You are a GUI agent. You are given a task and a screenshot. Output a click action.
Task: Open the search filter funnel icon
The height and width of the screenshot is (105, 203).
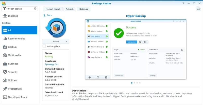(x=5, y=9)
